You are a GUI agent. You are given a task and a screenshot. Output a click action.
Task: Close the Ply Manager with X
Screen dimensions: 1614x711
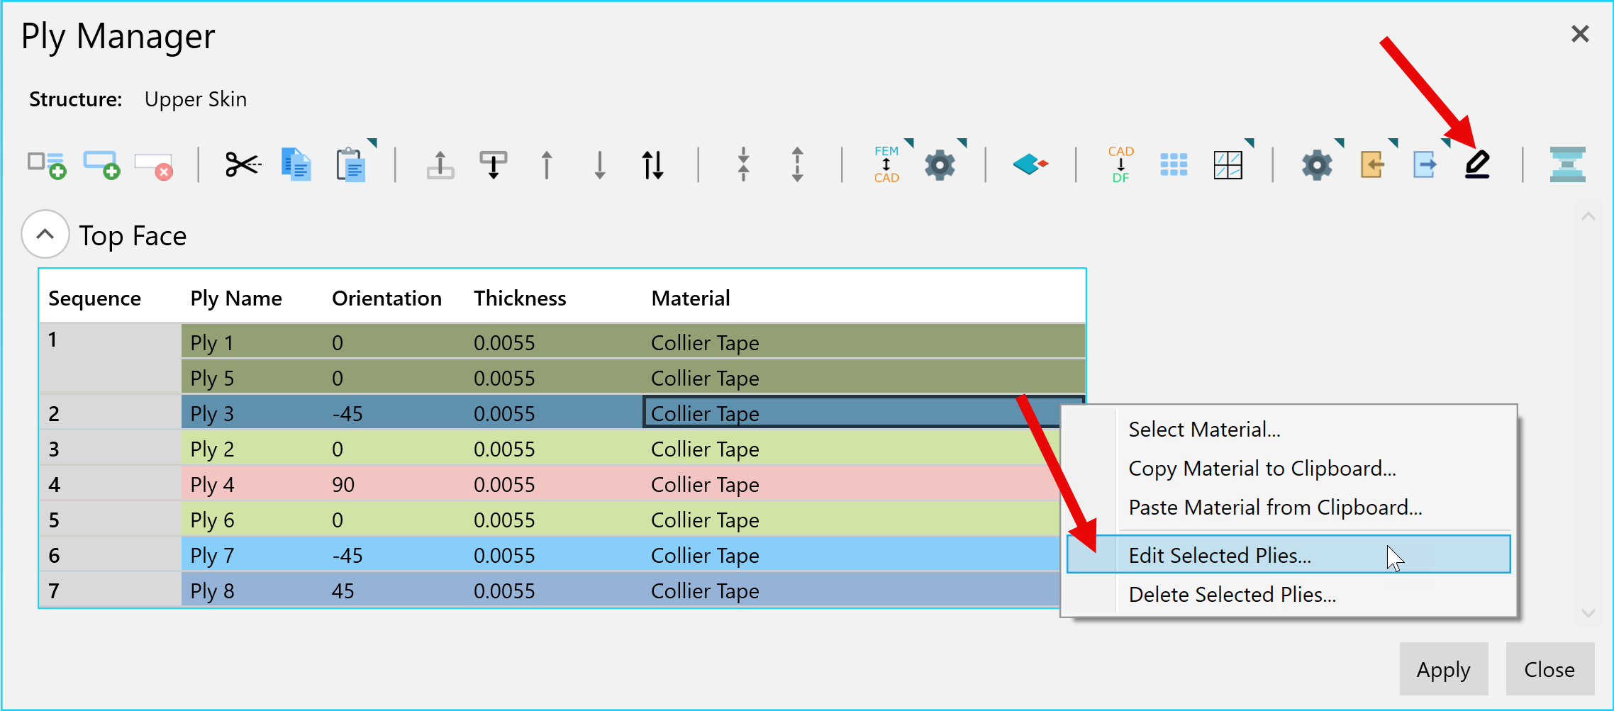[1580, 33]
